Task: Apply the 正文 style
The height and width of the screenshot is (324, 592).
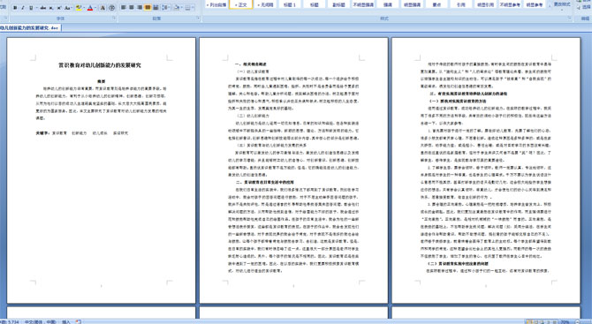Action: click(x=241, y=4)
